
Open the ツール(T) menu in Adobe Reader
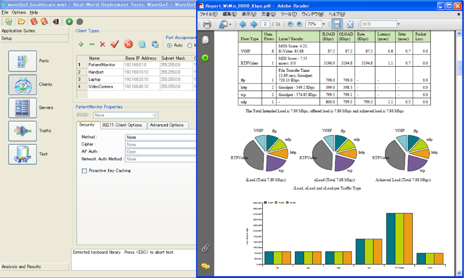click(289, 14)
